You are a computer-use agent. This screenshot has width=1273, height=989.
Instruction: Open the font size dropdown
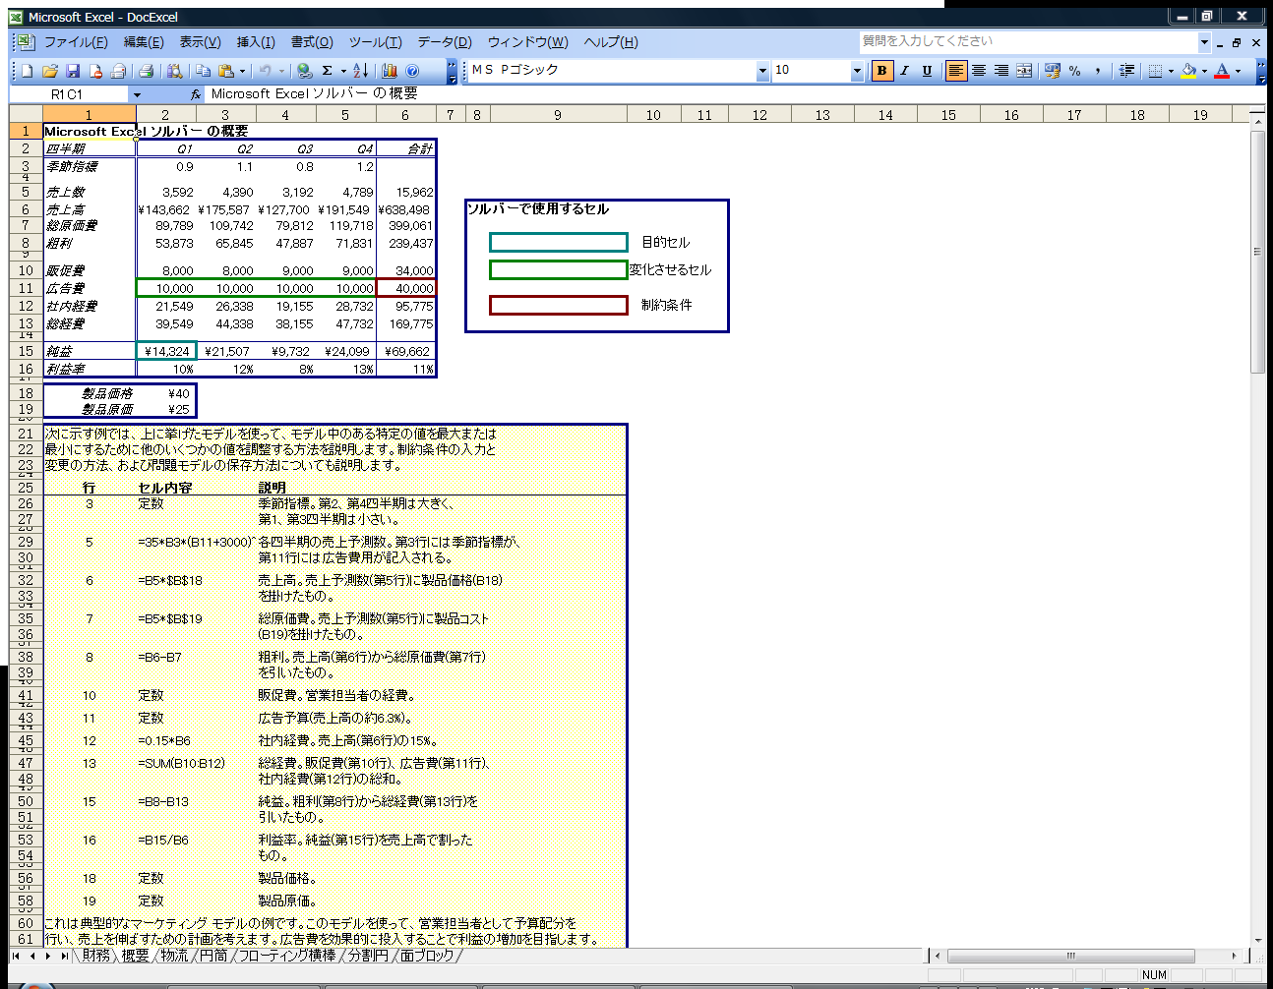(x=857, y=71)
